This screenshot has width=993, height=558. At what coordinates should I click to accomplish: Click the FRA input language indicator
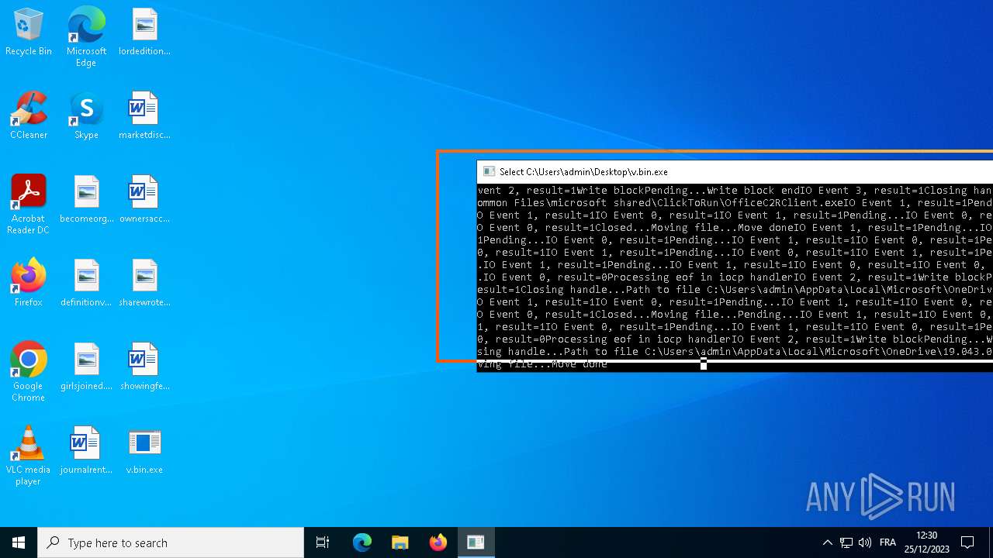pyautogui.click(x=888, y=542)
